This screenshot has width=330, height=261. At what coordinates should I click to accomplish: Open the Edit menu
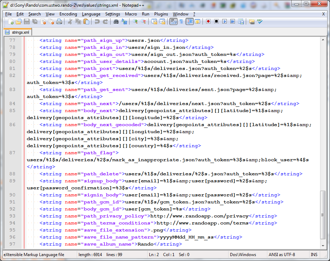[20, 14]
